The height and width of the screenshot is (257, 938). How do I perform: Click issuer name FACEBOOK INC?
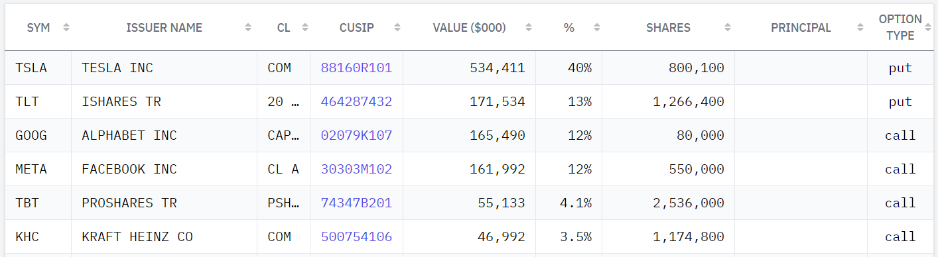[x=129, y=169]
